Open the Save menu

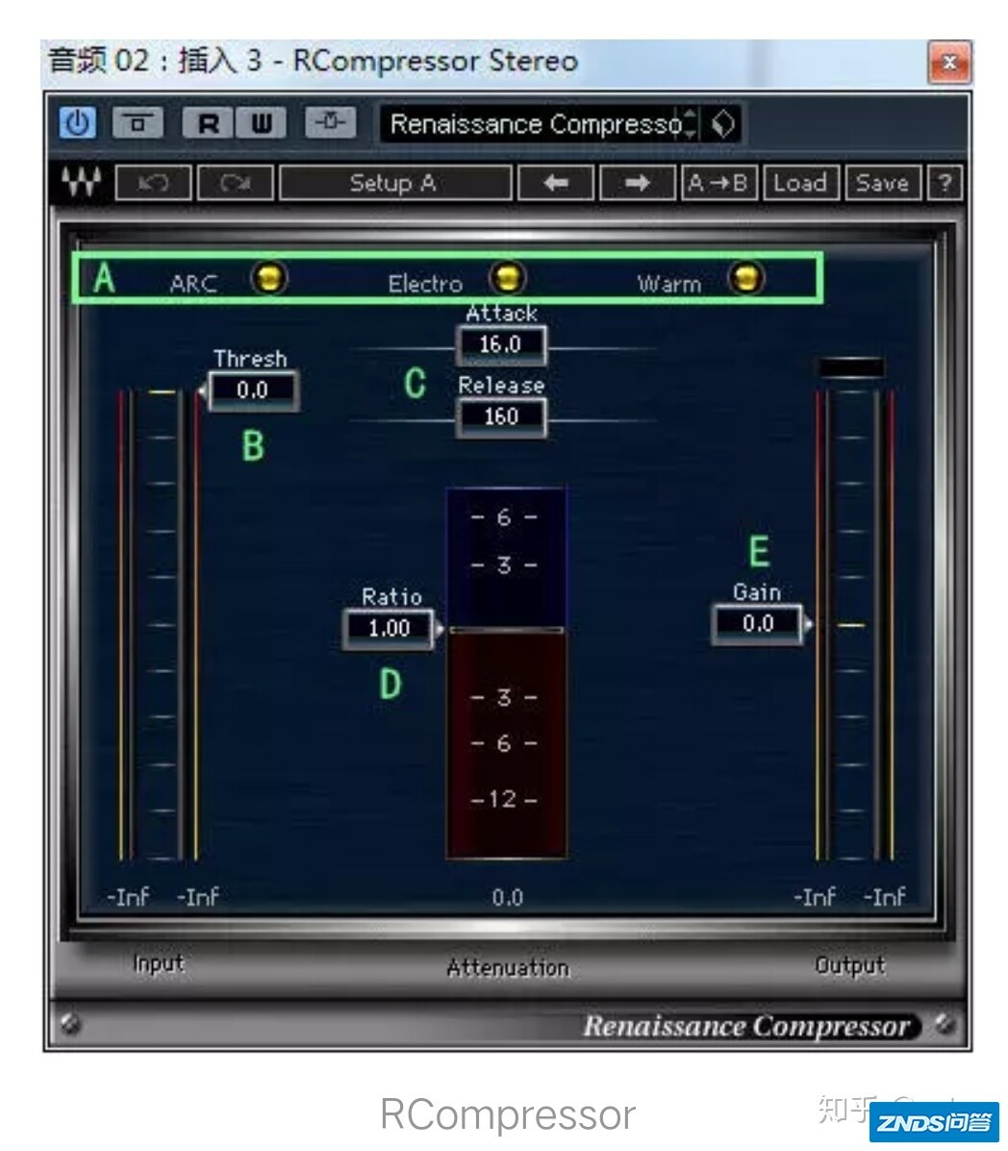882,182
